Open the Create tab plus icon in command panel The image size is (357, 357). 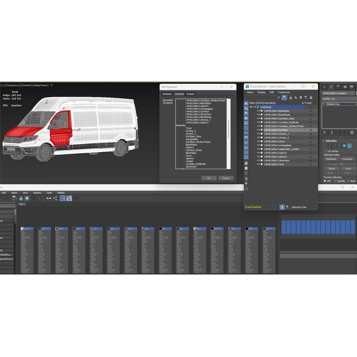pos(325,87)
